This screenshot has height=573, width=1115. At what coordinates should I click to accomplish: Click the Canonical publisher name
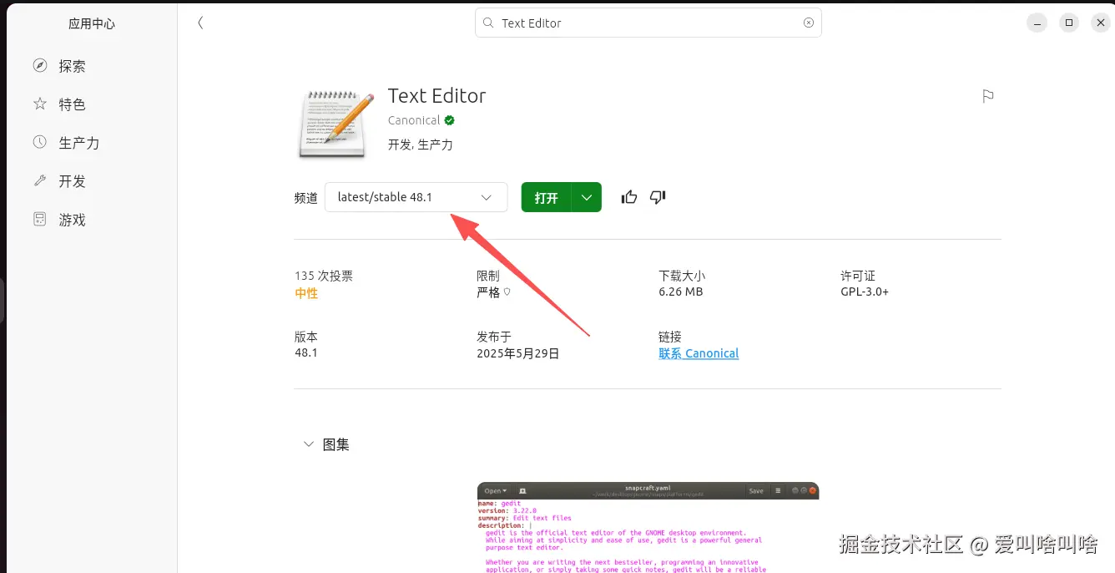click(x=414, y=120)
